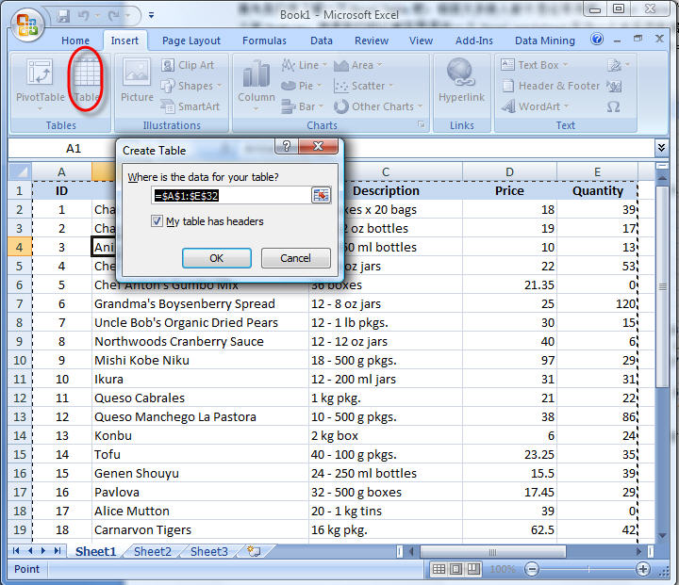Click the Insert Worksheet tab icon
The width and height of the screenshot is (679, 585).
click(x=254, y=551)
